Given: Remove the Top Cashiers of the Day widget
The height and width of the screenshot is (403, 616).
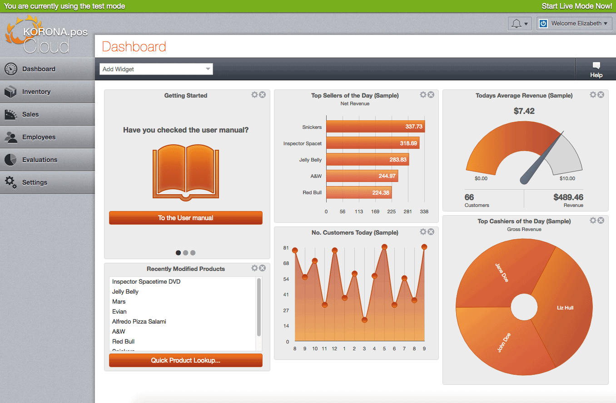Looking at the screenshot, I should coord(601,221).
